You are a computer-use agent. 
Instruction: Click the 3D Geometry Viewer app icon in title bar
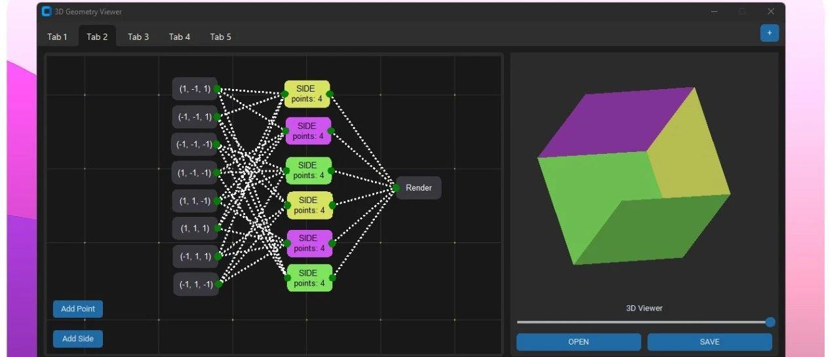(46, 11)
